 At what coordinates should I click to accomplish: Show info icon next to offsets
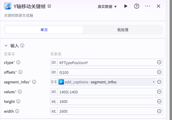click(20, 72)
